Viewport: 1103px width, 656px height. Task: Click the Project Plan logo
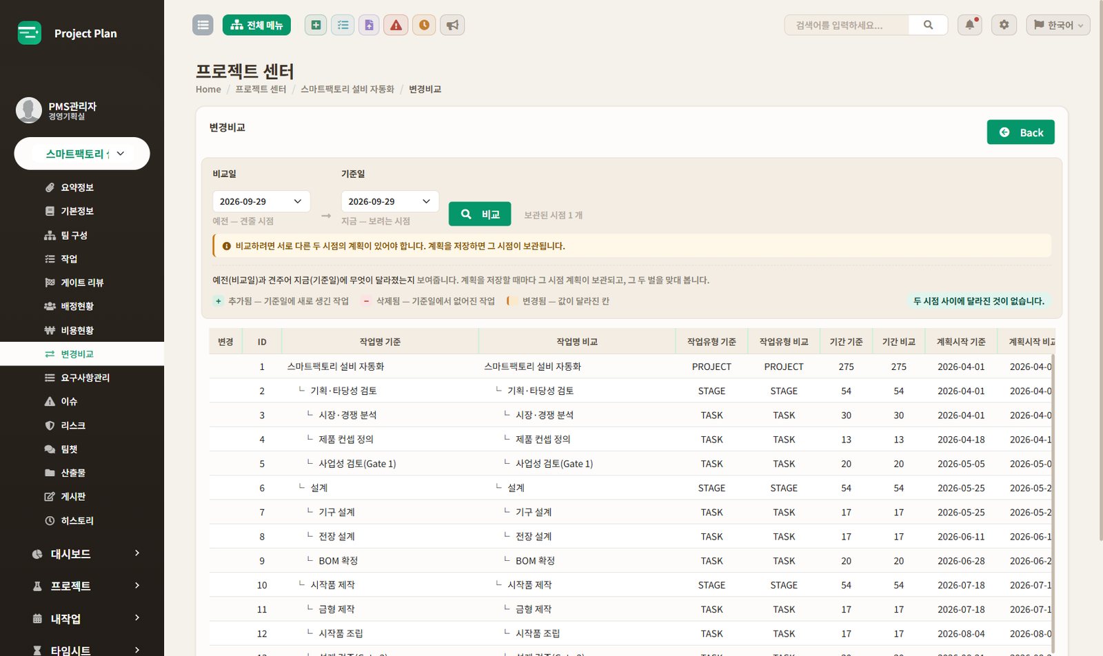pyautogui.click(x=68, y=33)
